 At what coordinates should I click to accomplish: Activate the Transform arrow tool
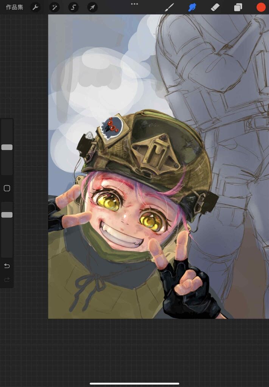(92, 7)
